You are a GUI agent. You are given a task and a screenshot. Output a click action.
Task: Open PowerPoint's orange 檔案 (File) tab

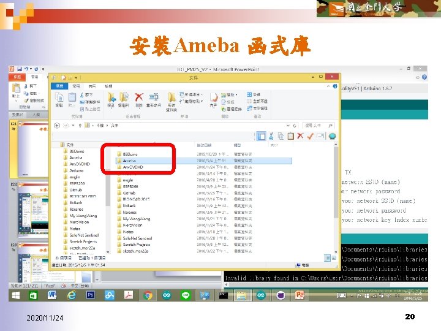tap(17, 77)
